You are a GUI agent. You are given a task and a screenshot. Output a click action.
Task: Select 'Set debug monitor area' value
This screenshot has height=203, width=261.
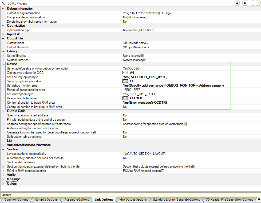(x=173, y=86)
